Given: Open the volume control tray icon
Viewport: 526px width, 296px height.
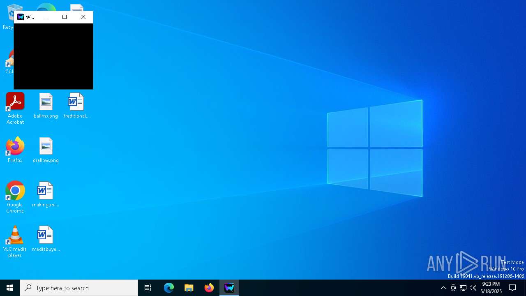Looking at the screenshot, I should (473, 288).
